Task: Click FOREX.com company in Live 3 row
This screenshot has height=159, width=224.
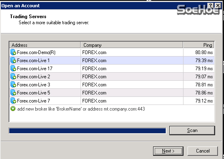Action: (94, 85)
